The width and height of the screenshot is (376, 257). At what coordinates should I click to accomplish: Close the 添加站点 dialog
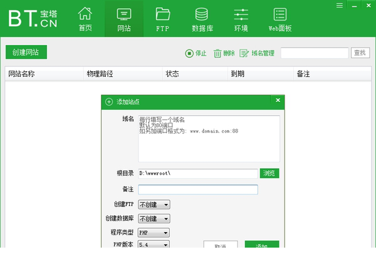278,100
